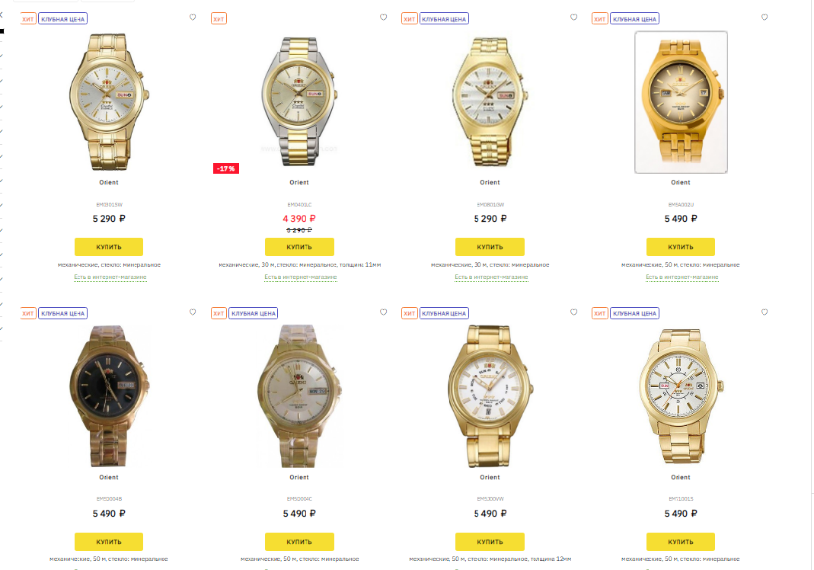The height and width of the screenshot is (570, 814).
Task: Click the ХИТ badge on EM0401LC watch
Action: tap(219, 19)
